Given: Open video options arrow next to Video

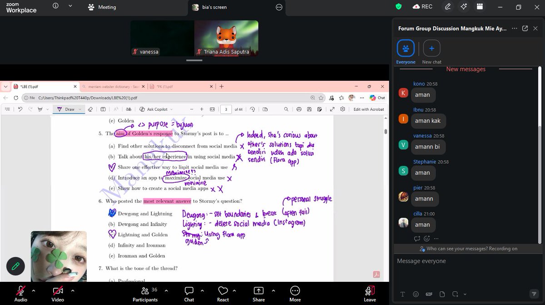Looking at the screenshot, I should (x=73, y=290).
